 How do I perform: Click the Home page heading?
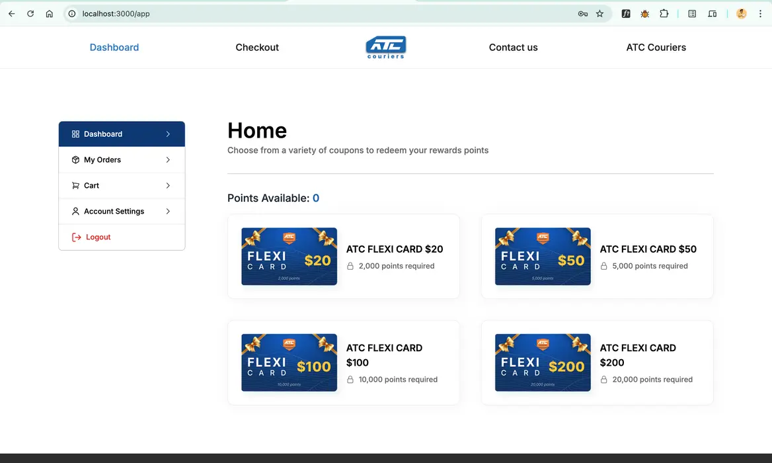click(257, 130)
